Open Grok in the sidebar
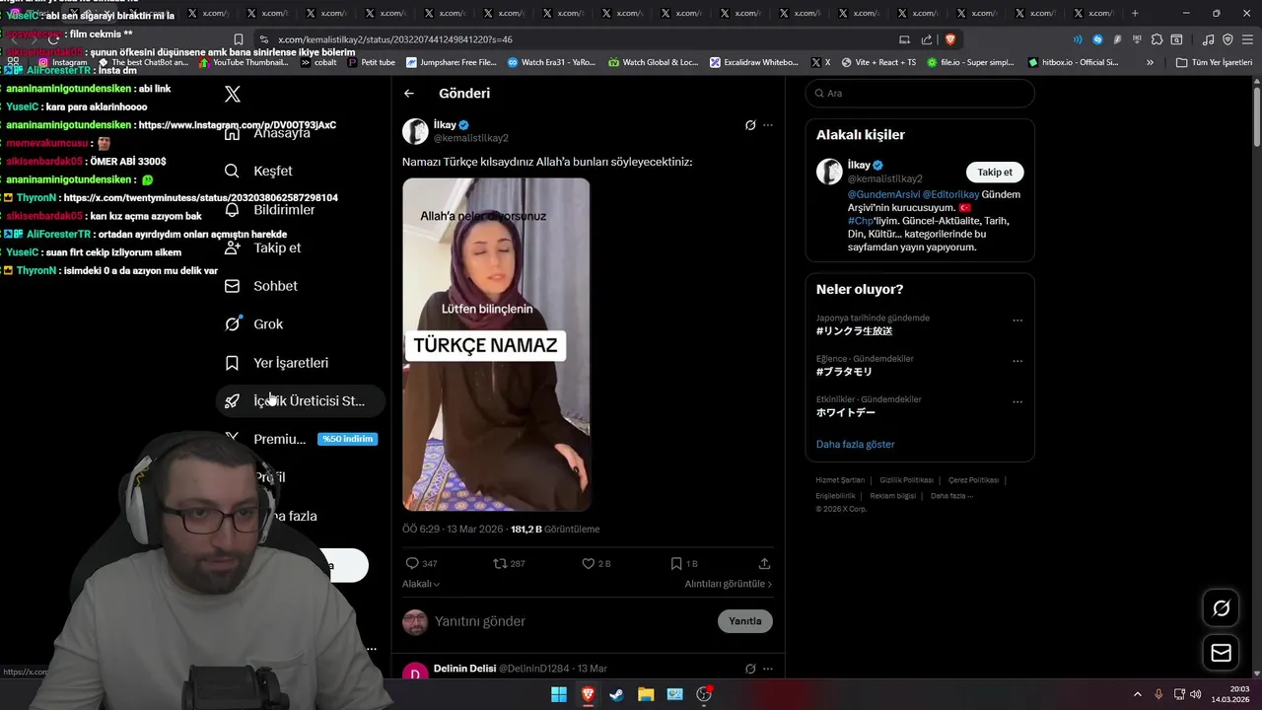 [254, 323]
